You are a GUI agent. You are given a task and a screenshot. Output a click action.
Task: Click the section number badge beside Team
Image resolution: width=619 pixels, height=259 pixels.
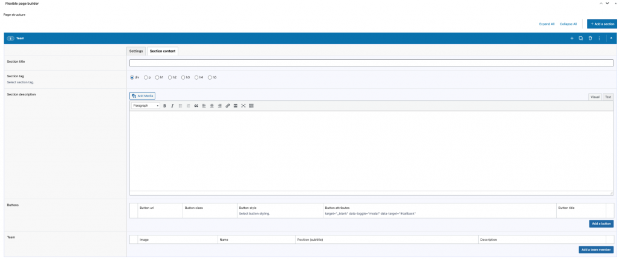[11, 38]
